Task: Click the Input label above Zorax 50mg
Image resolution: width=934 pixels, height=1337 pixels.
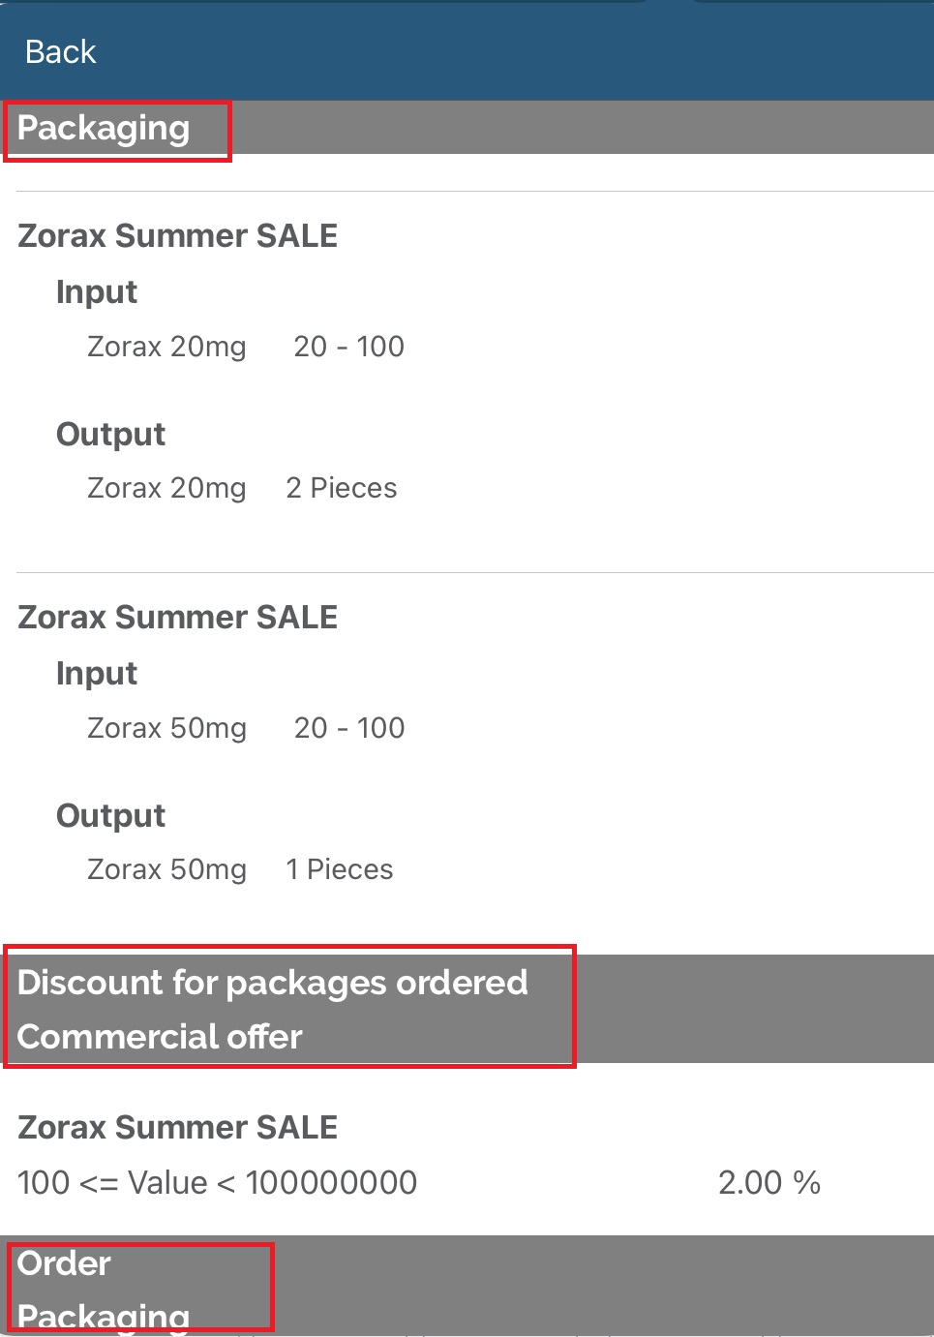Action: tap(97, 674)
